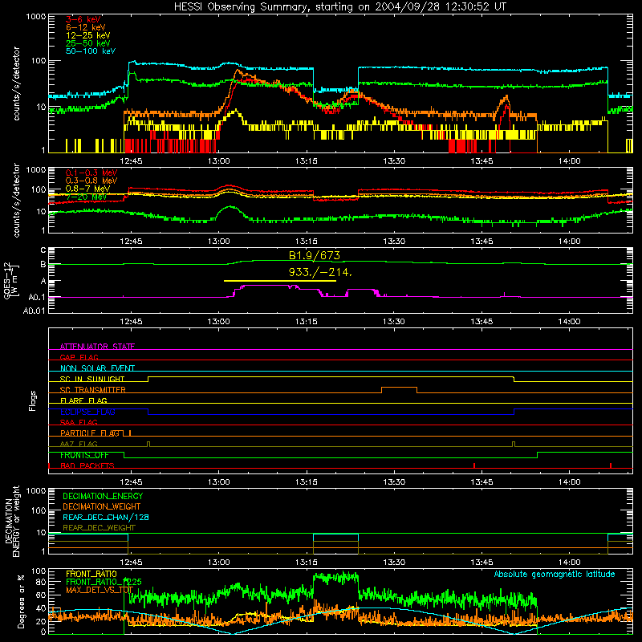Click the MAX_DET_VS_TOT legend label

tap(100, 590)
